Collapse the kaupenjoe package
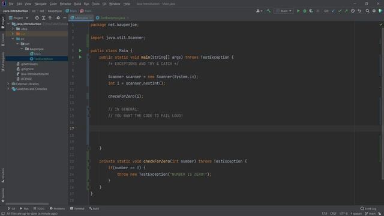384x216 pixels. pos(22,49)
